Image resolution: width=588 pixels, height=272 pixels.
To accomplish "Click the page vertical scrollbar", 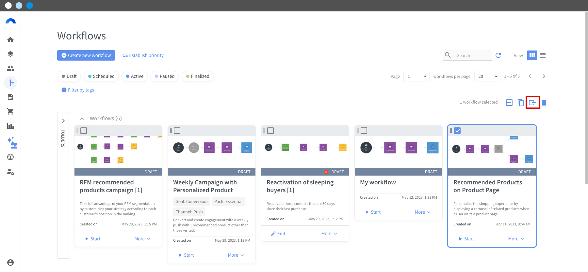I will [x=586, y=98].
